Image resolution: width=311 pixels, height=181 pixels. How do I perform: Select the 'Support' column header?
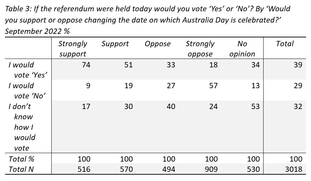coord(115,44)
